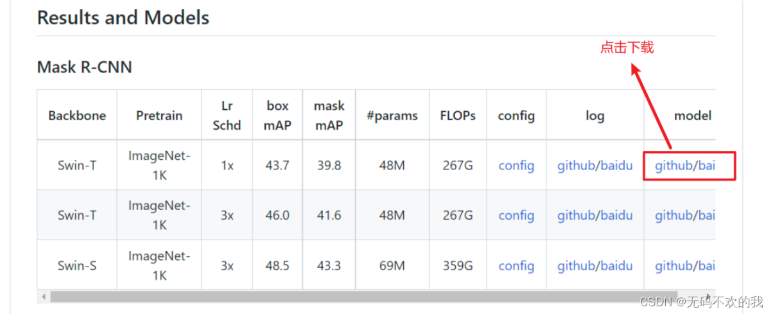Open github log link for Swin-T 3x

point(576,215)
